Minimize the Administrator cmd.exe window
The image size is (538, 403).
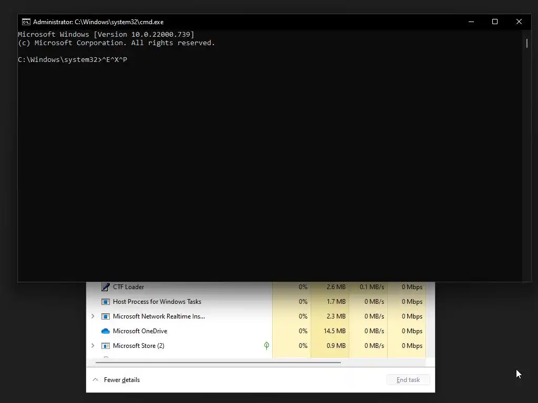pyautogui.click(x=471, y=22)
